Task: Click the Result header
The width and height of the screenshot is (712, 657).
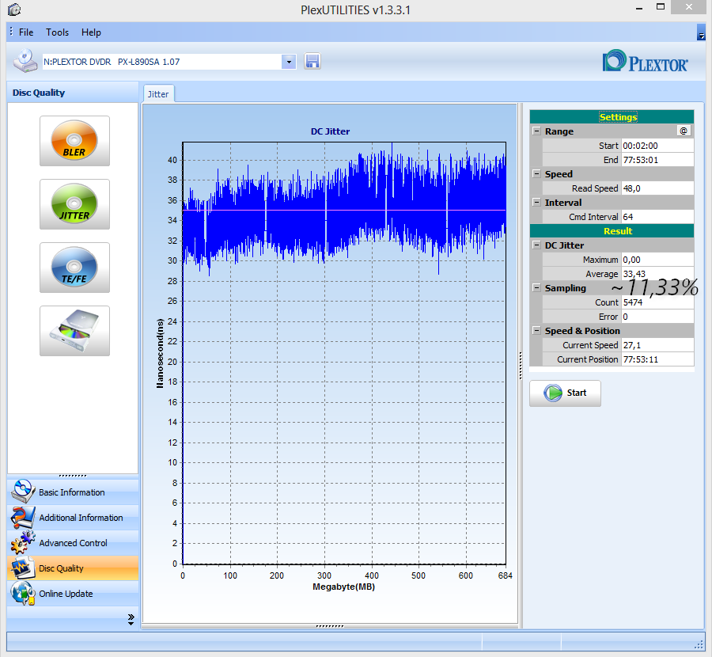Action: (612, 231)
